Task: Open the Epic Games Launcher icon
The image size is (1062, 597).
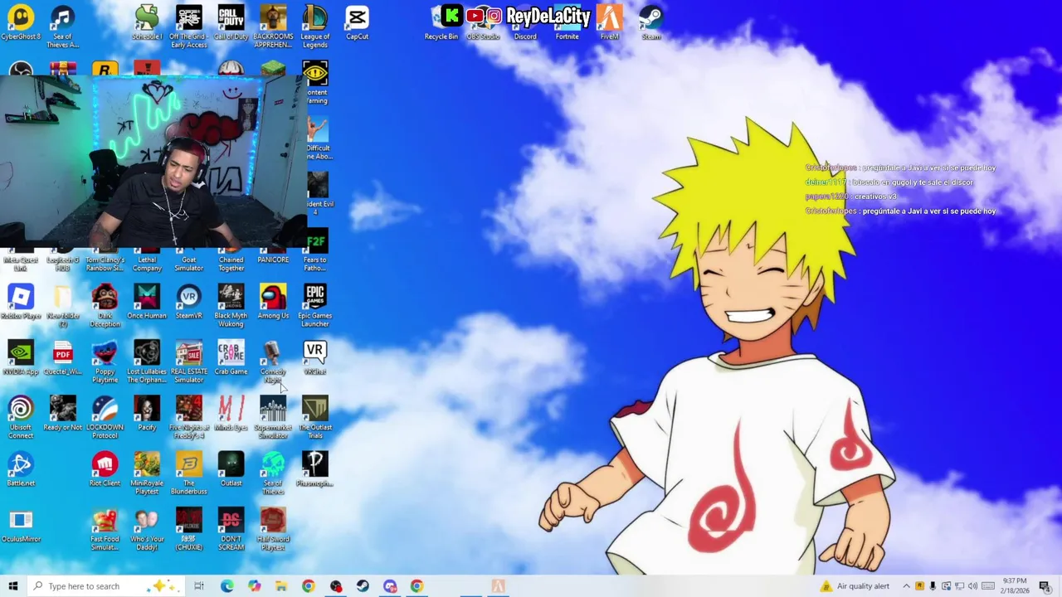Action: 315,305
